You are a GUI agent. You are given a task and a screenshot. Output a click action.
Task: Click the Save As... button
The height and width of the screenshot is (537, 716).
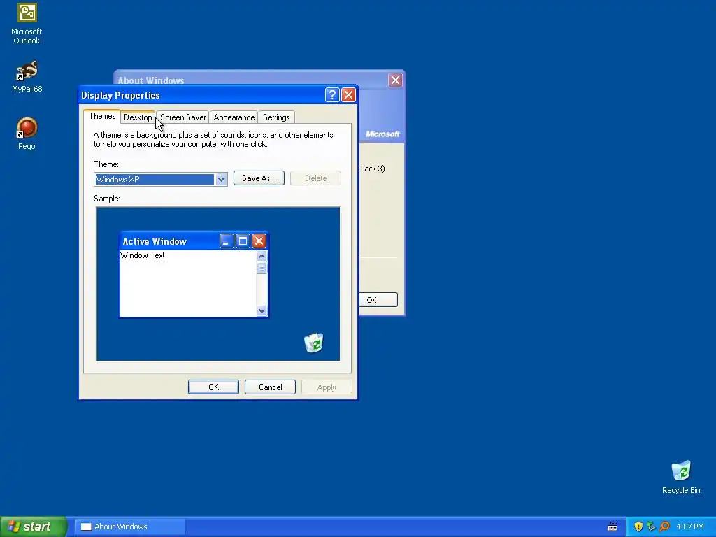[x=259, y=178]
